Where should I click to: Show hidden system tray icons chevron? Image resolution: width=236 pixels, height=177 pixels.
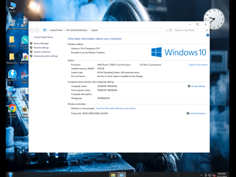click(202, 175)
